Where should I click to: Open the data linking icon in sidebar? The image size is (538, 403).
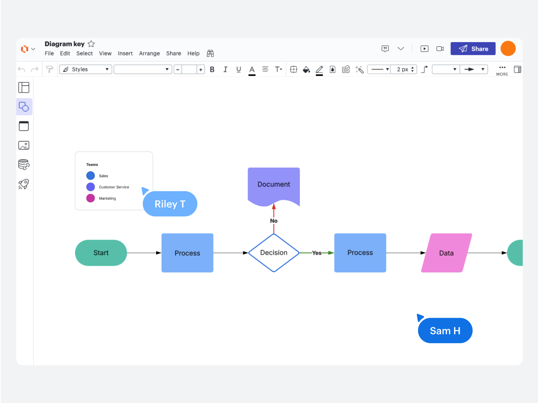click(24, 164)
